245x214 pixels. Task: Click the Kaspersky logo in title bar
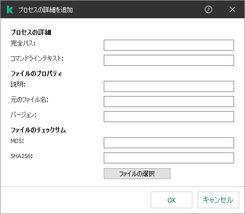10,9
